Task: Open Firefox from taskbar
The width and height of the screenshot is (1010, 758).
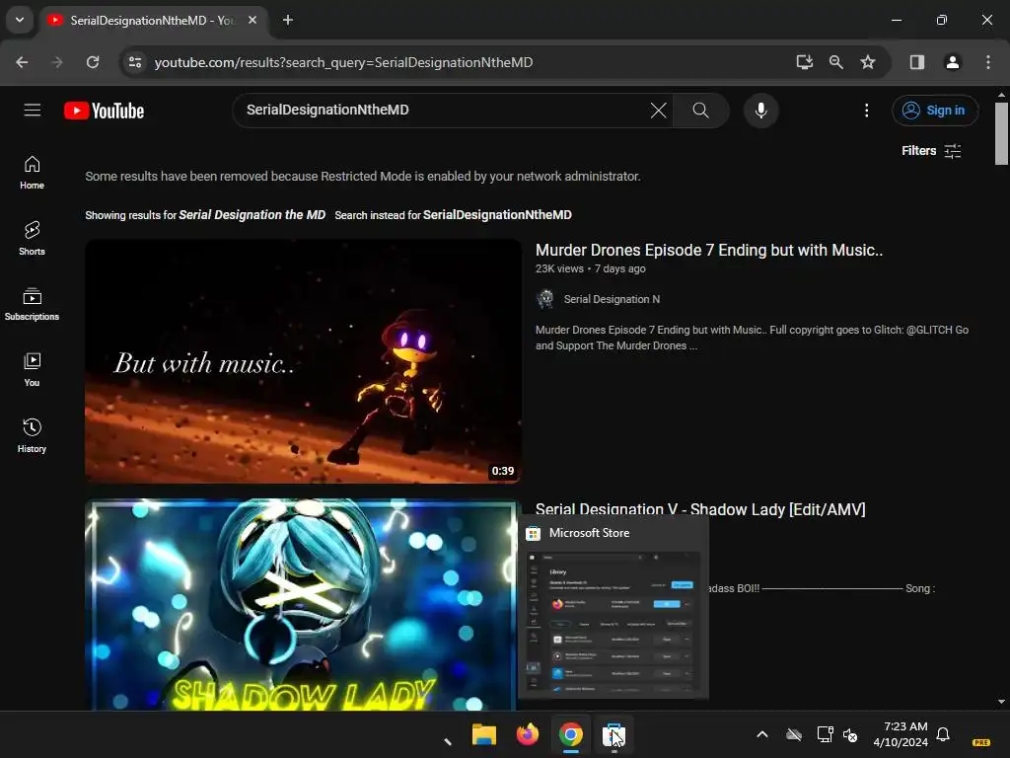Action: point(527,734)
